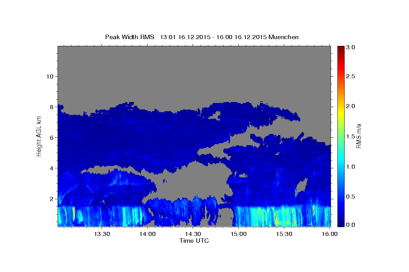Click the 15:00 time tick label
409x272 pixels.
(x=239, y=234)
